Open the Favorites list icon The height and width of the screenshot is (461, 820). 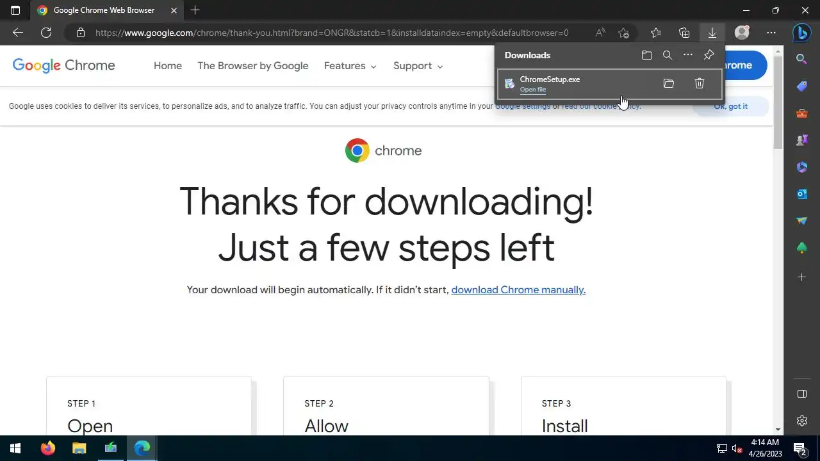(x=656, y=33)
